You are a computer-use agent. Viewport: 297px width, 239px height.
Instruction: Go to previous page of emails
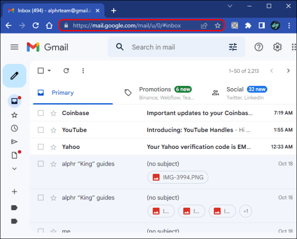[272, 71]
